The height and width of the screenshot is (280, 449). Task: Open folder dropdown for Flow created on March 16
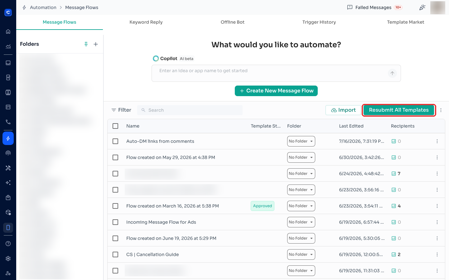(x=301, y=206)
